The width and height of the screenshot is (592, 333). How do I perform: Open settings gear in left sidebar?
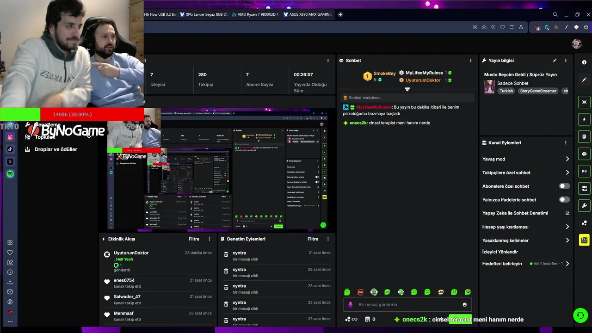point(10,302)
